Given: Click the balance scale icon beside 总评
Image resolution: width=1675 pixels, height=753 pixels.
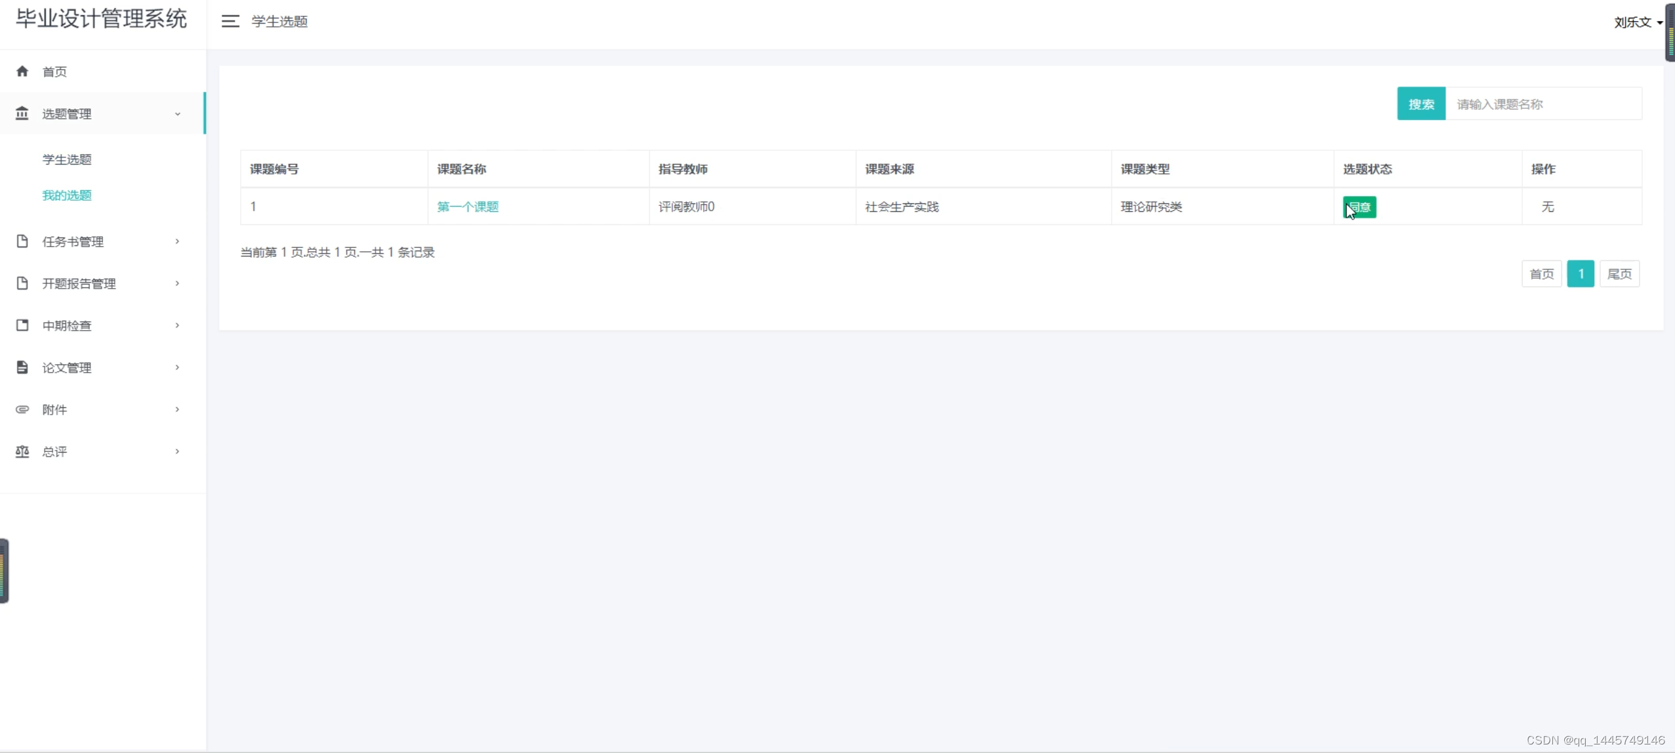Looking at the screenshot, I should click(22, 451).
